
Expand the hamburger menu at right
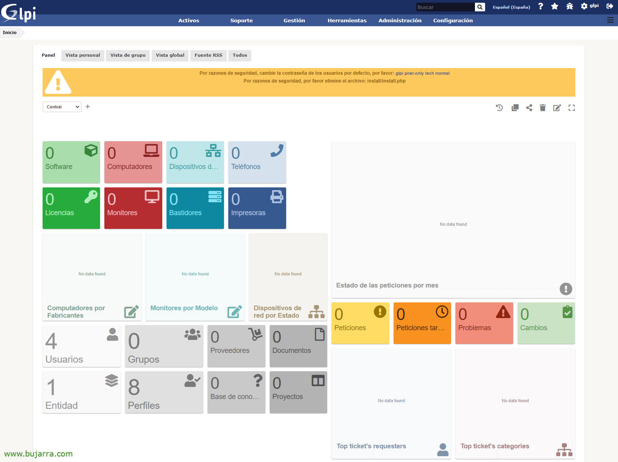pos(610,20)
